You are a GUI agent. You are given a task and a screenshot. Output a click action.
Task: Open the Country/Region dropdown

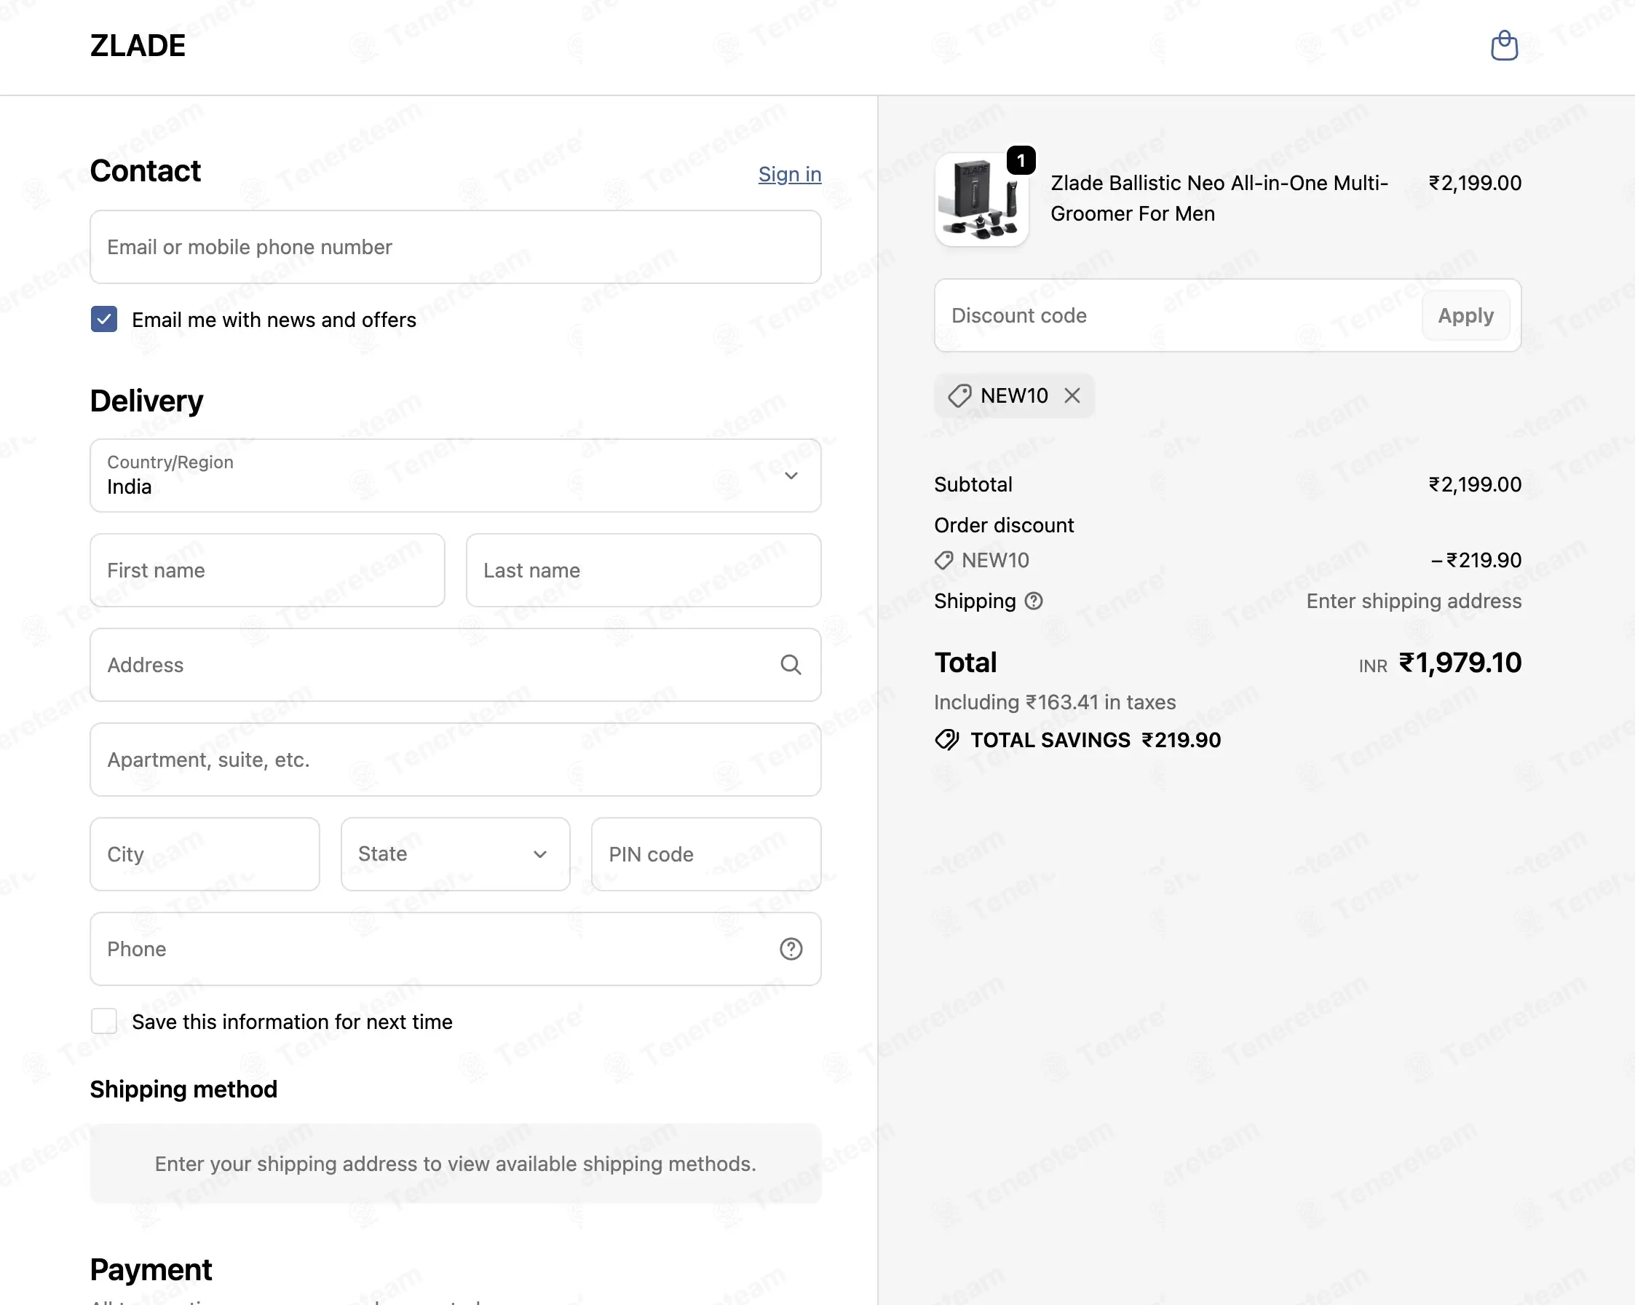point(455,475)
